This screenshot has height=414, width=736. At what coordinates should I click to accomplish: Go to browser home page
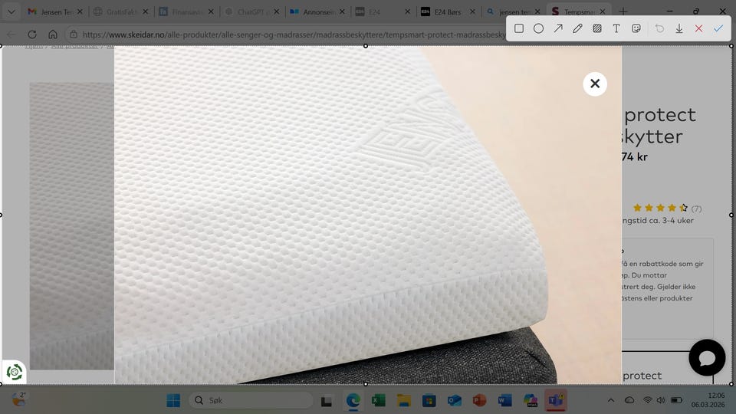(x=53, y=34)
